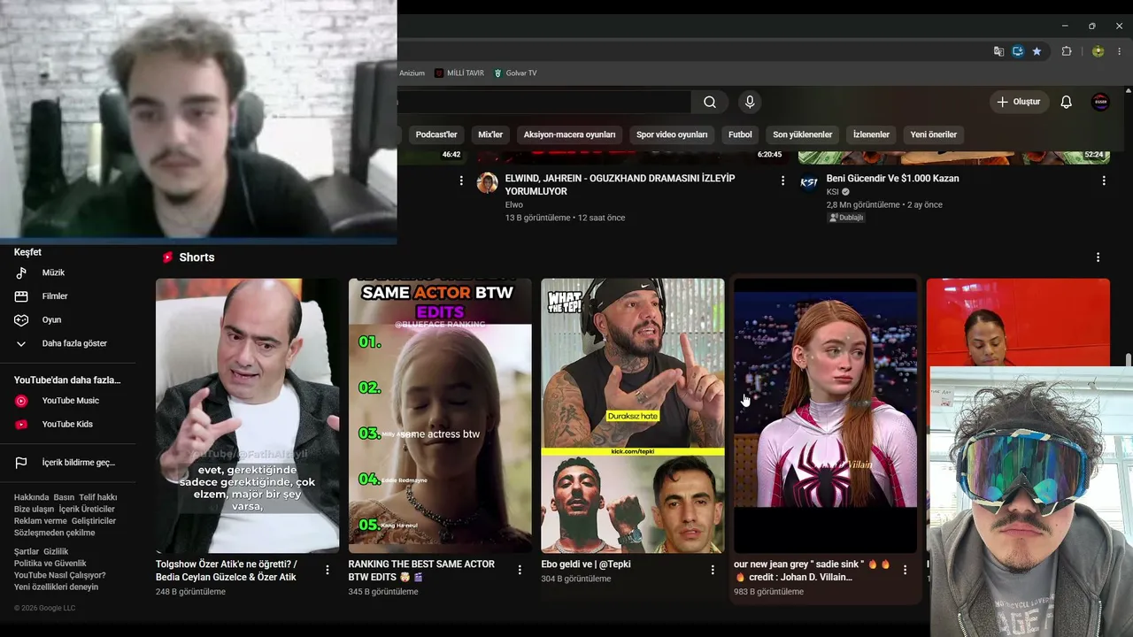This screenshot has height=637, width=1133.
Task: Open options for the Ebo geldi short
Action: [713, 571]
